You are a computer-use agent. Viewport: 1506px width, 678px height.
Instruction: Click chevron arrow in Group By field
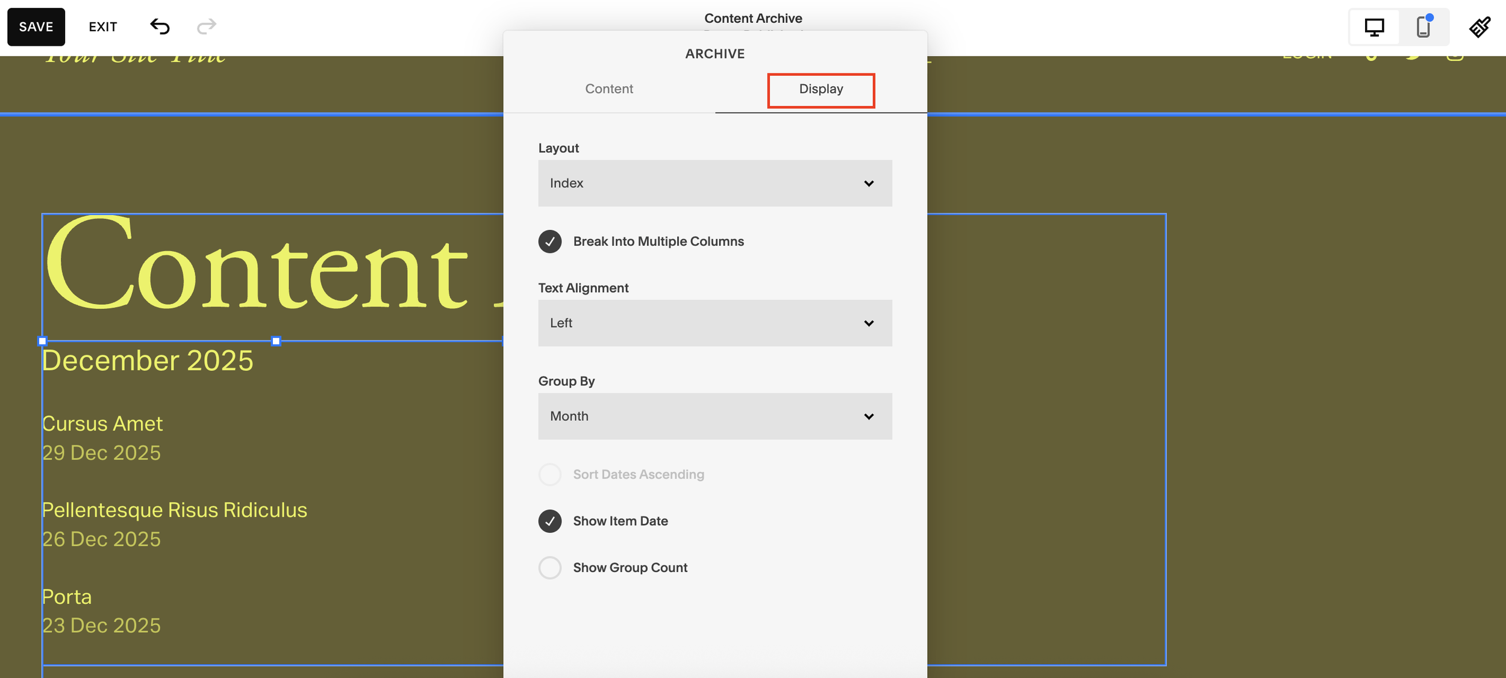coord(868,417)
